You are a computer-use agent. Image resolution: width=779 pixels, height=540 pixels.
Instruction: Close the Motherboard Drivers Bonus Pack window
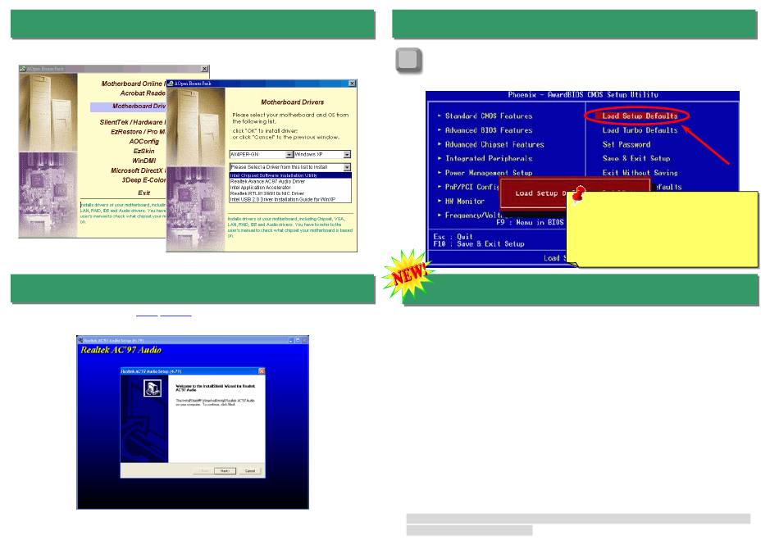(353, 84)
